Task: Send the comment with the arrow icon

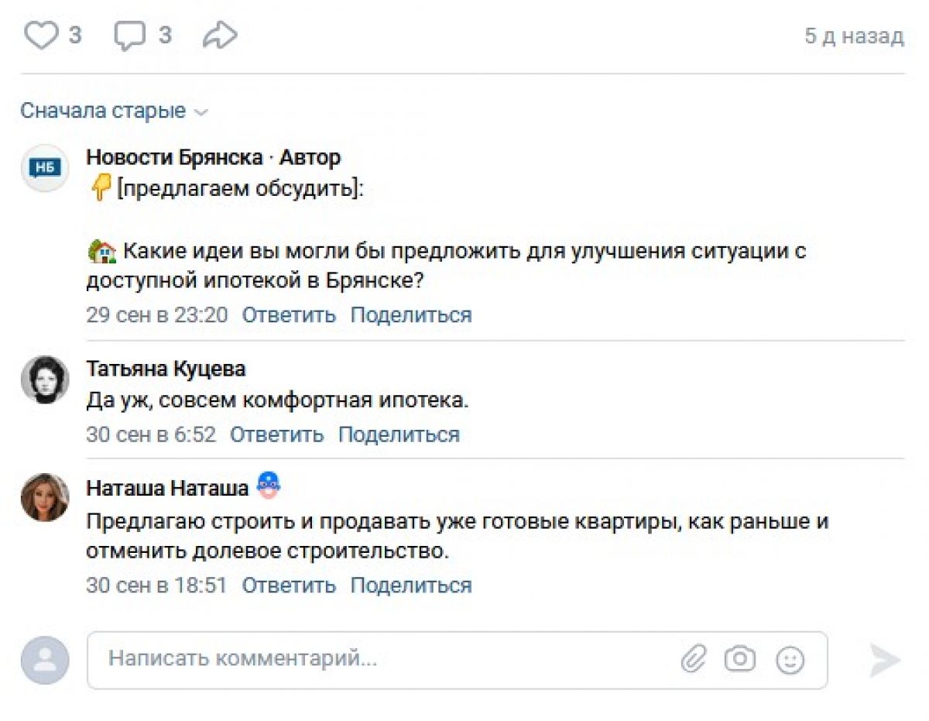Action: [x=884, y=660]
